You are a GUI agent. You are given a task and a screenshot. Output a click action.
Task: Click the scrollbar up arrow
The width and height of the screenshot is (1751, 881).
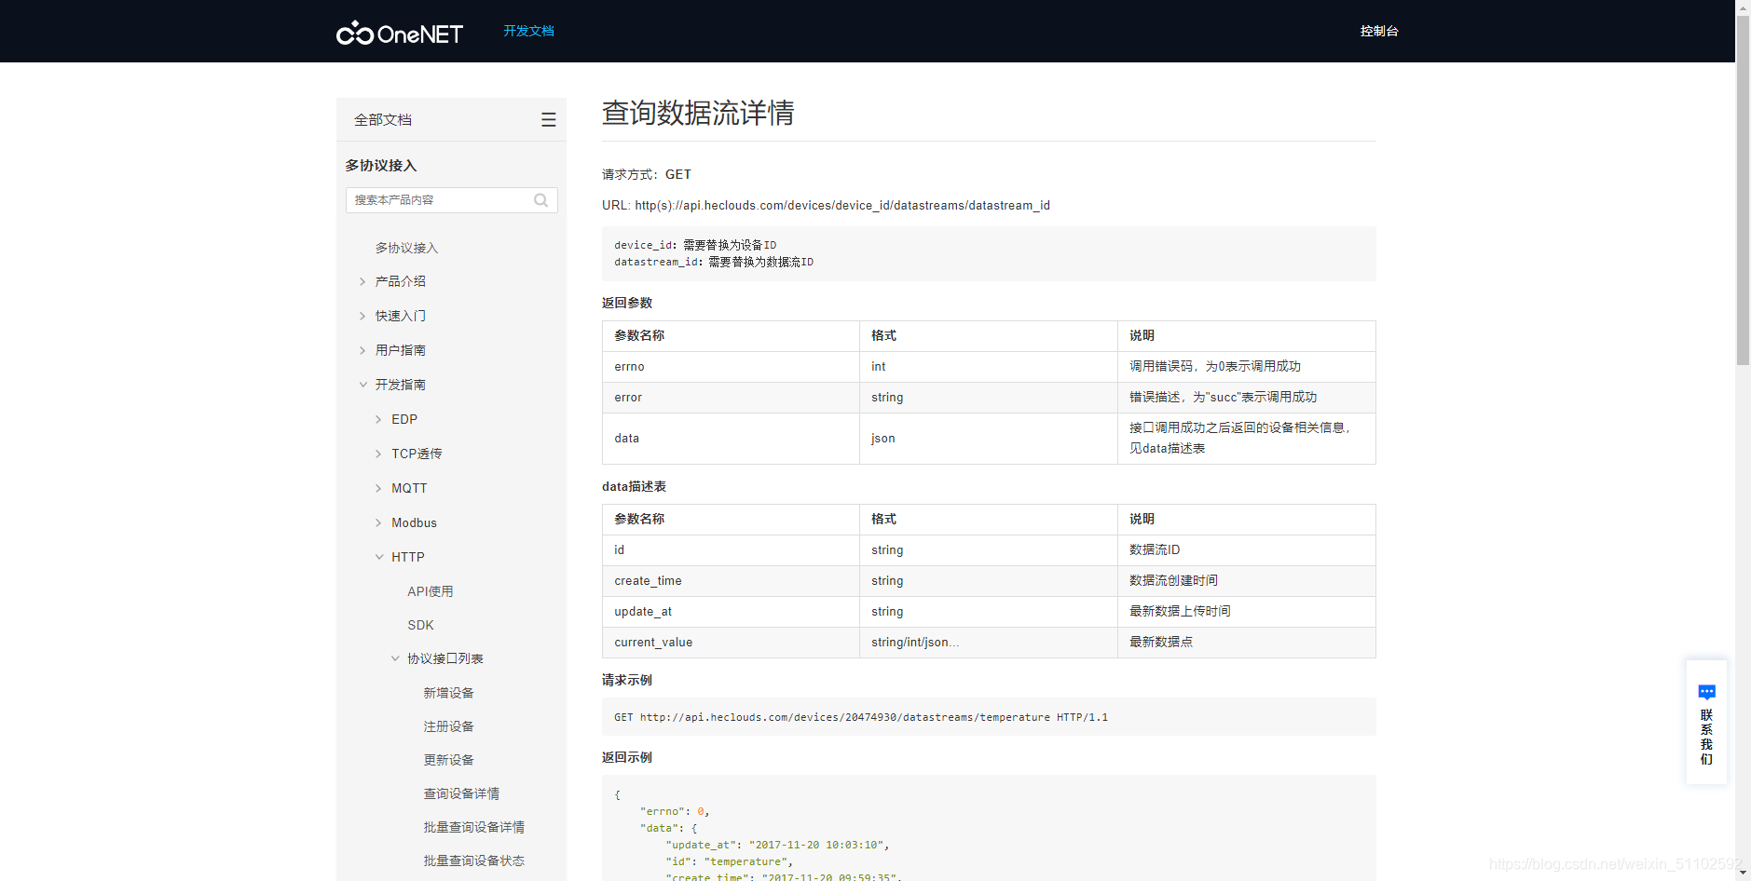[x=1743, y=7]
